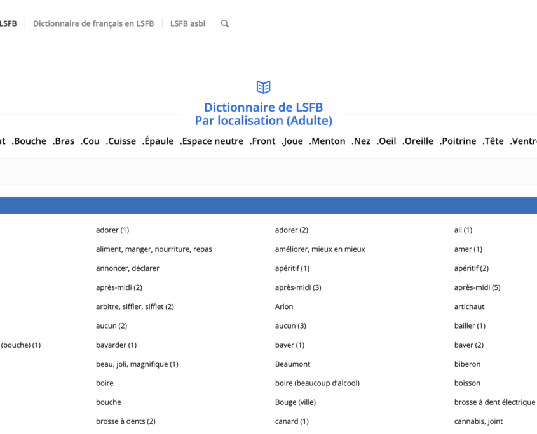Select the .Oreille location tab
537x434 pixels.
tap(418, 141)
